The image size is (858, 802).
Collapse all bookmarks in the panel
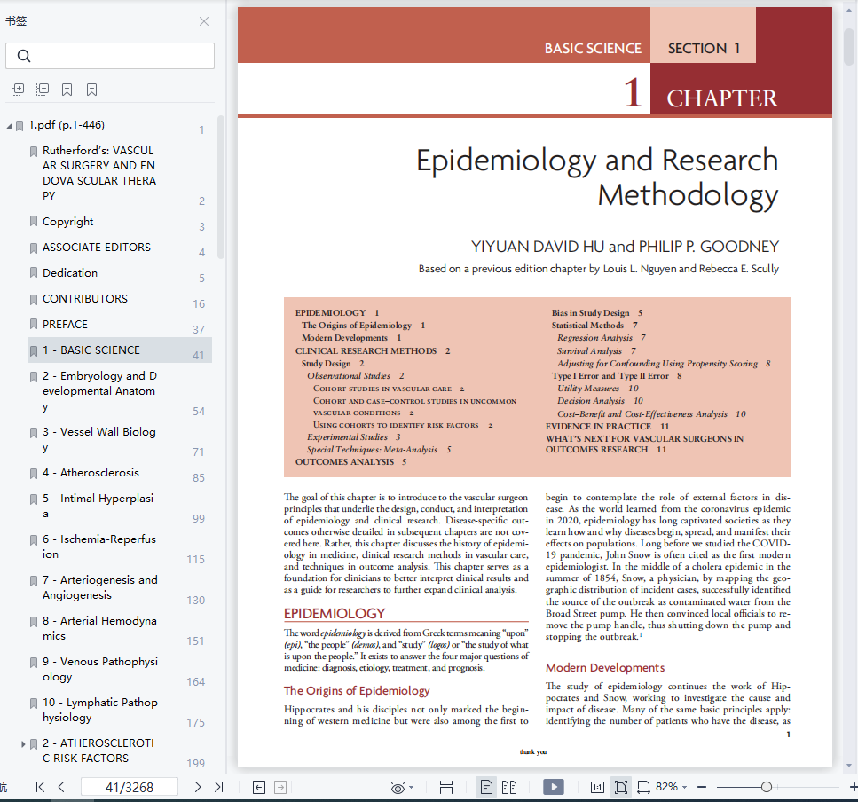click(42, 90)
